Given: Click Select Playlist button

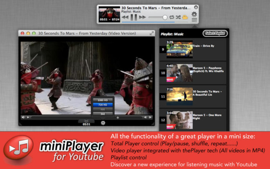Looking at the screenshot, I should (215, 33).
